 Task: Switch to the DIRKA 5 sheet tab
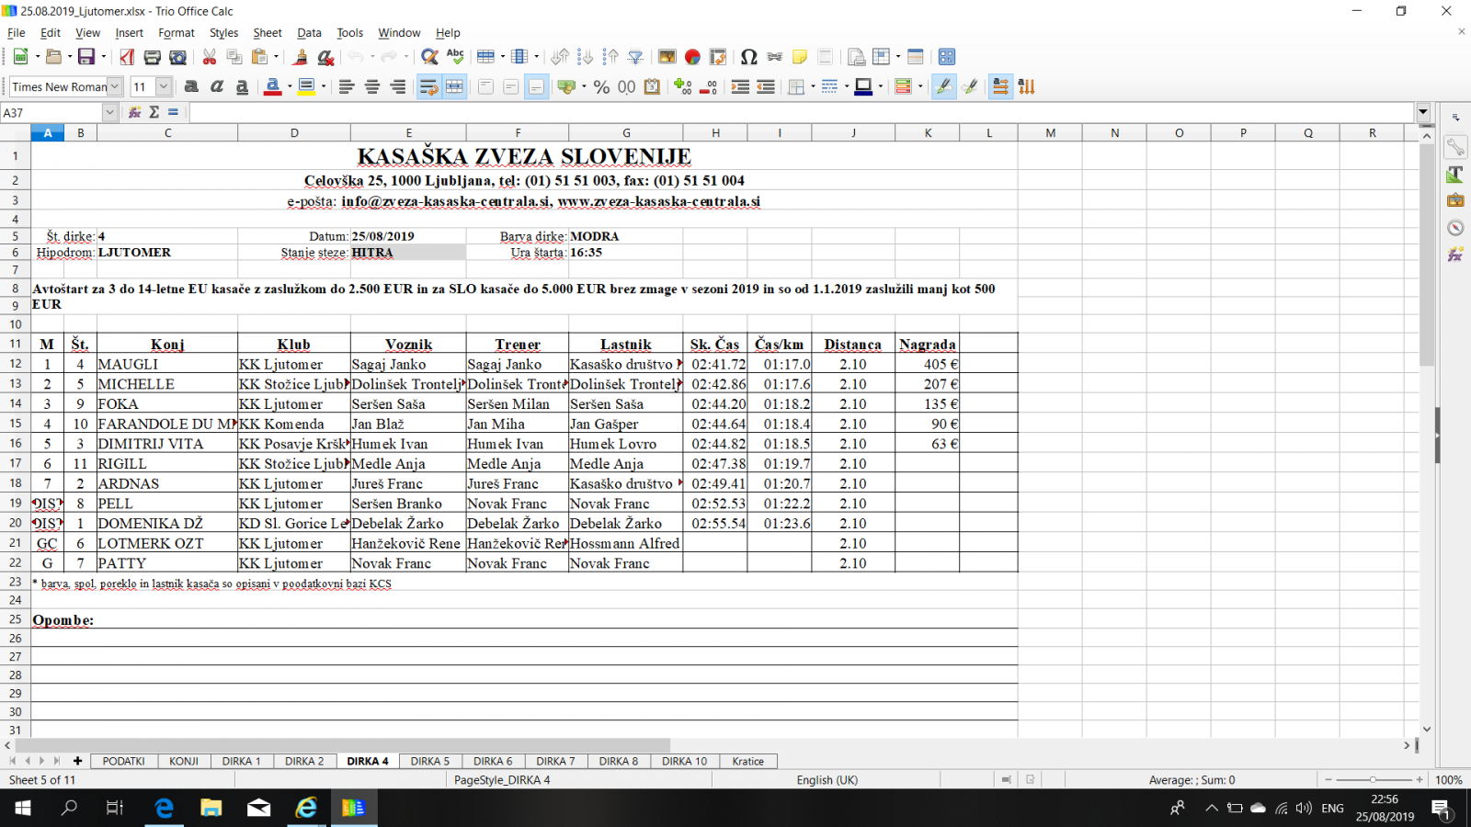tap(429, 761)
